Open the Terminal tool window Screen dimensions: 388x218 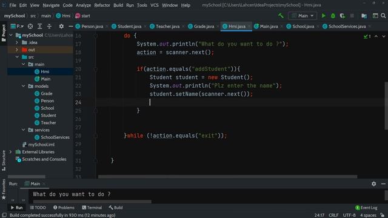click(92, 208)
